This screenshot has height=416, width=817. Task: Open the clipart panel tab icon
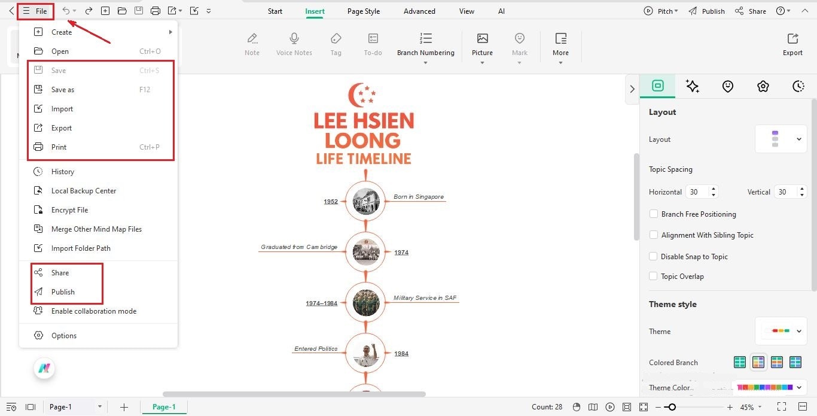(x=763, y=86)
